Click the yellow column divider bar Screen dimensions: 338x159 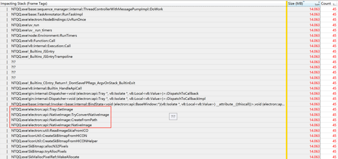pos(287,80)
